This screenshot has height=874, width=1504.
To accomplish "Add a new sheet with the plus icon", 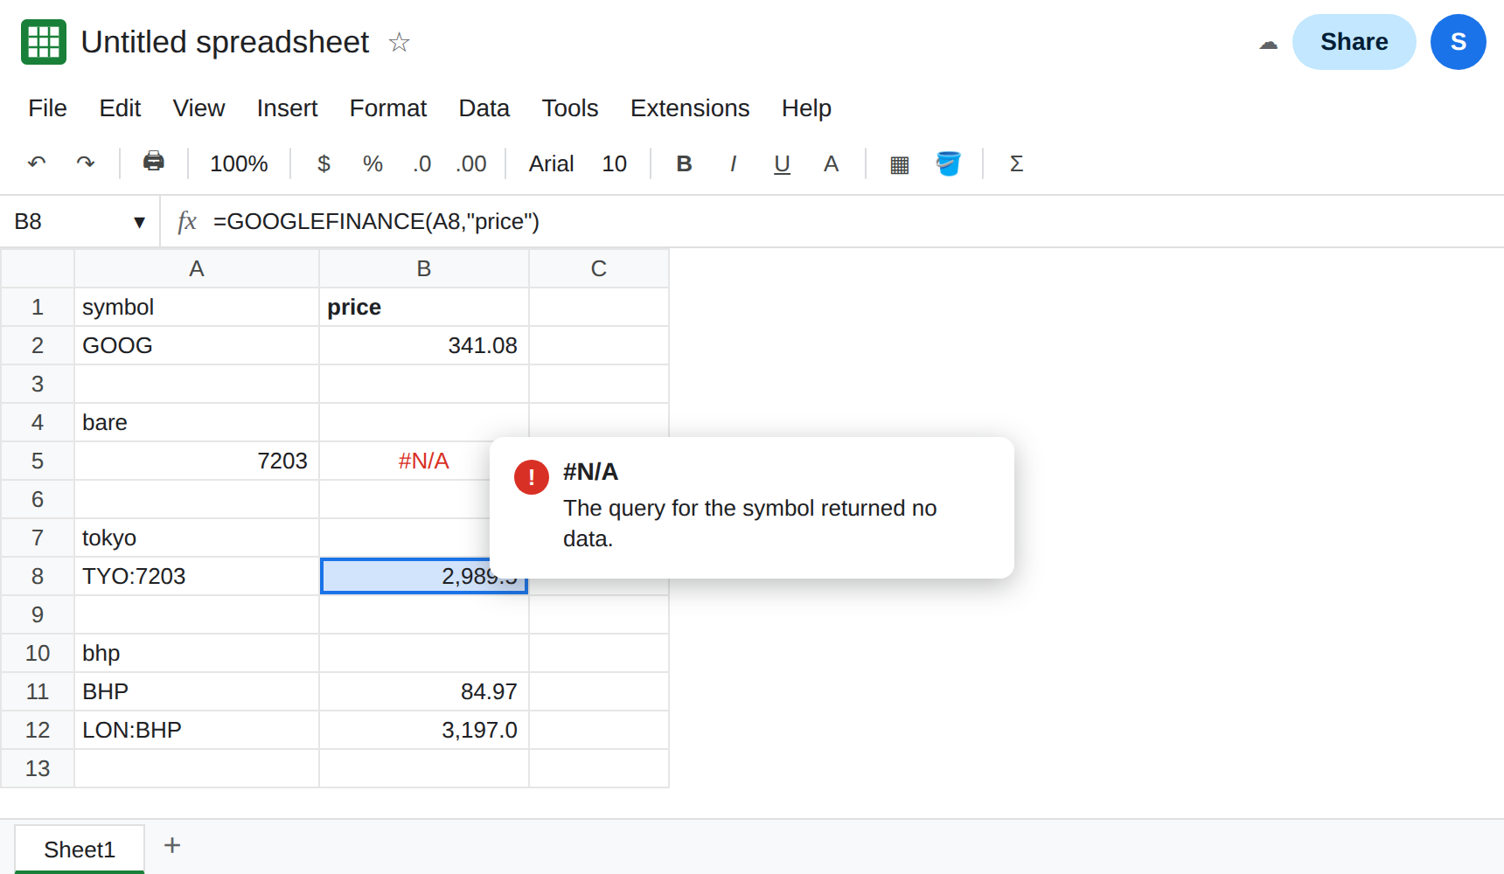I will [x=172, y=845].
